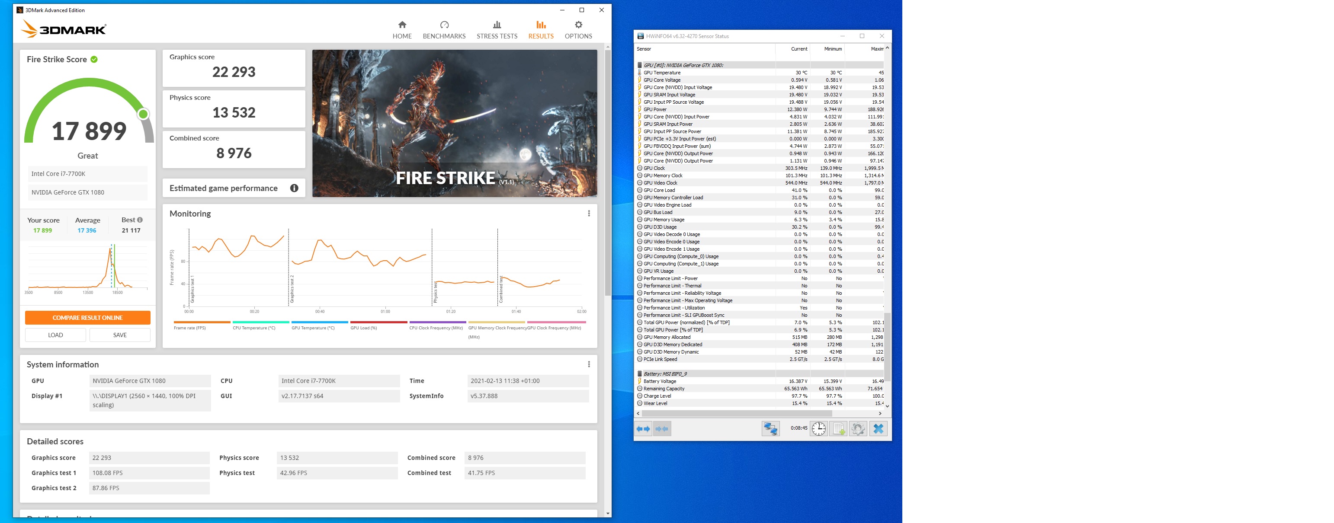The width and height of the screenshot is (1334, 523).
Task: Select the GPU Core Load sensor row
Action: click(760, 190)
